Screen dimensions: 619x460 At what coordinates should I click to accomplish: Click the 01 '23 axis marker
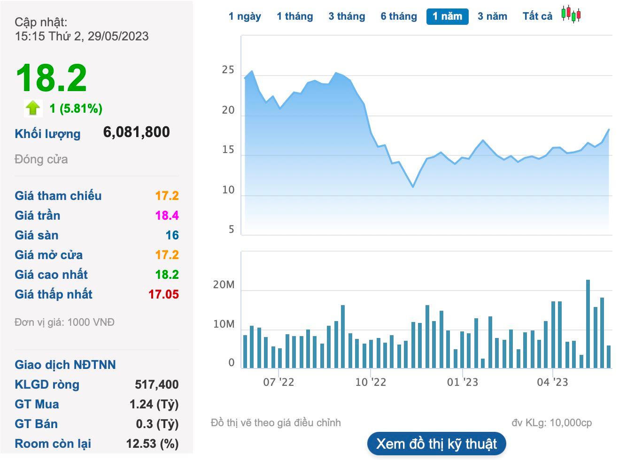tap(463, 382)
